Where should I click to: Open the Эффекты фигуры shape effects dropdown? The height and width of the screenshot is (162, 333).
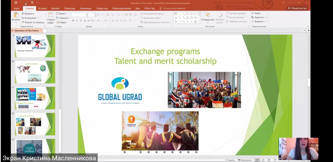pyautogui.click(x=237, y=21)
